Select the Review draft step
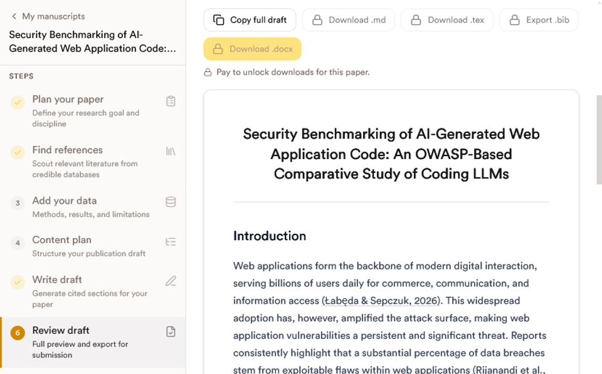Image resolution: width=602 pixels, height=374 pixels. (x=93, y=342)
